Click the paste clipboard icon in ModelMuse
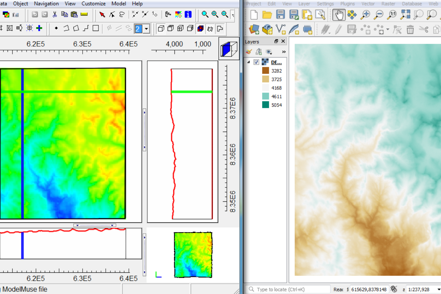The image size is (441, 294). pyautogui.click(x=74, y=14)
